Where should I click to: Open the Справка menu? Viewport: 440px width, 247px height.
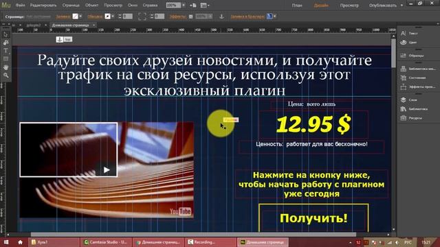[x=150, y=5]
